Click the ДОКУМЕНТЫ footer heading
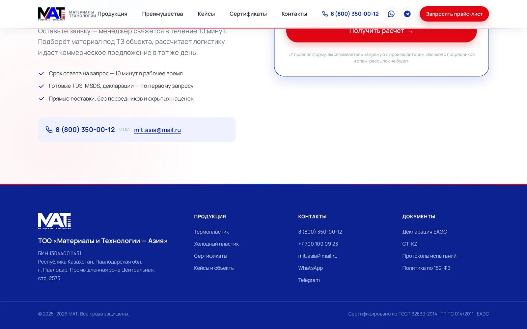The image size is (527, 329). coord(419,216)
